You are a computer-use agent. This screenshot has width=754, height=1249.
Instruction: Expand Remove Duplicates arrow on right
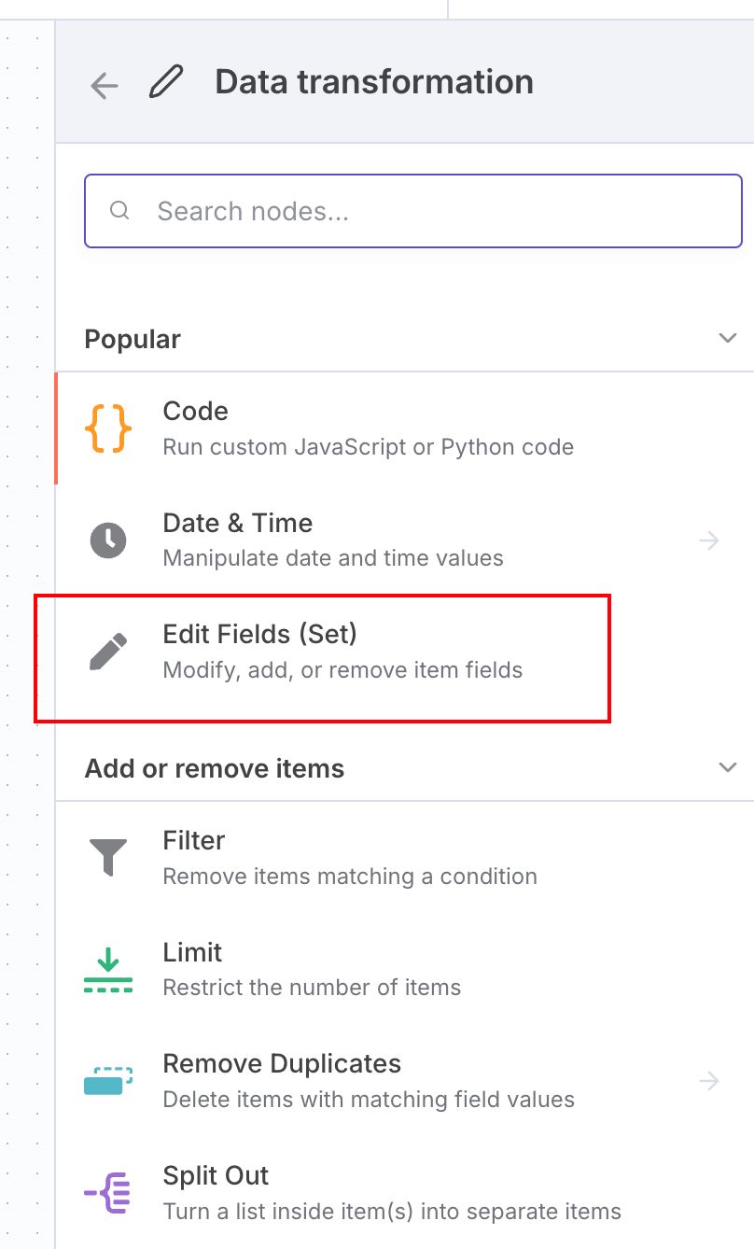pyautogui.click(x=709, y=1081)
